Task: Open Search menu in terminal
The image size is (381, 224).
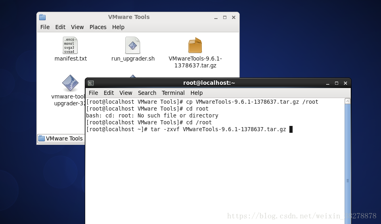Action: pyautogui.click(x=147, y=93)
